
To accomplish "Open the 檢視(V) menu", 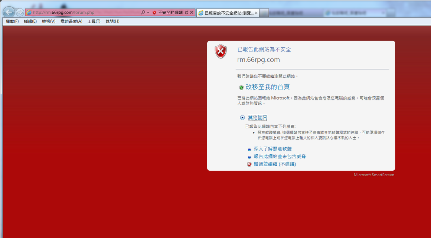I will pyautogui.click(x=49, y=21).
